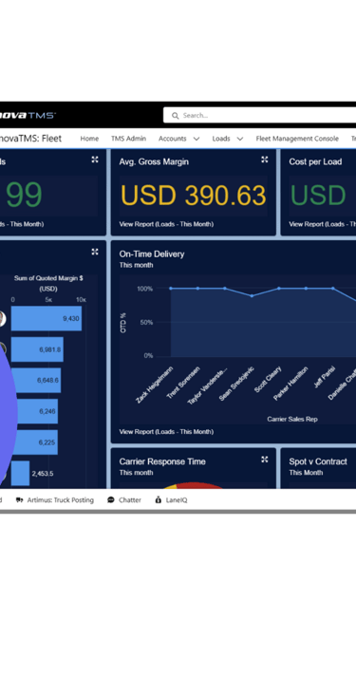The height and width of the screenshot is (677, 356).
Task: Open the Fleet Management Console tab
Action: 297,139
